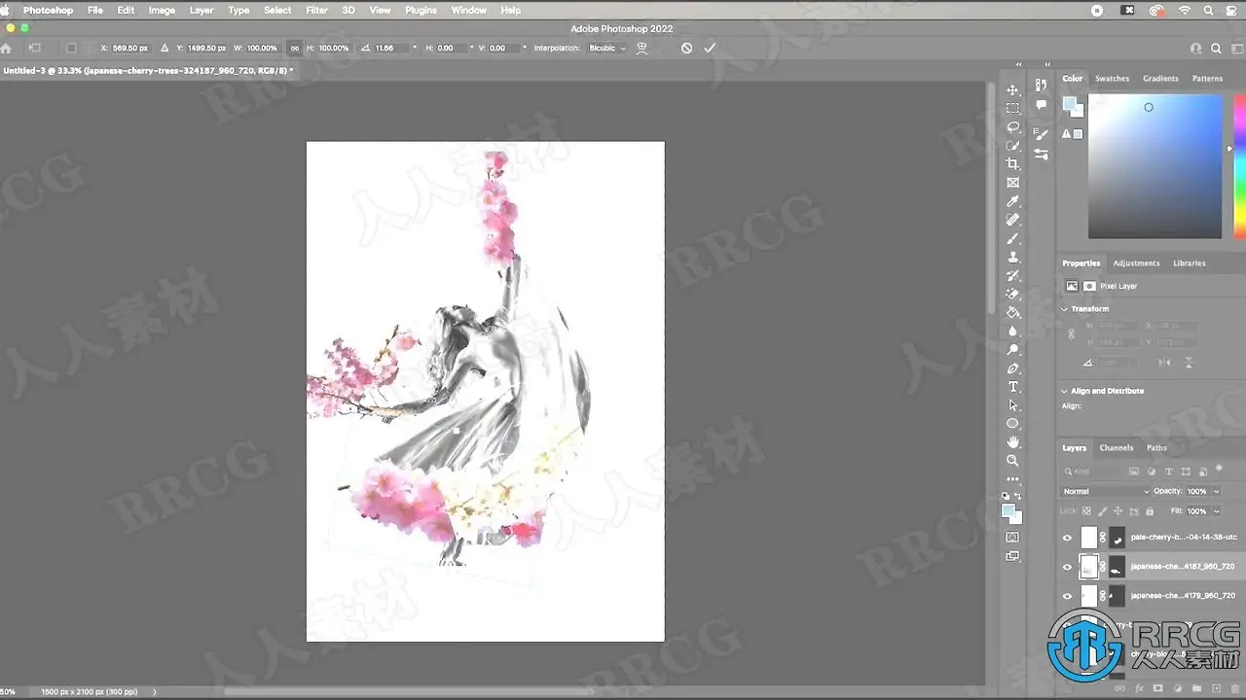This screenshot has height=700, width=1246.
Task: Click the foreground color swatch in toolbar
Action: (1009, 509)
